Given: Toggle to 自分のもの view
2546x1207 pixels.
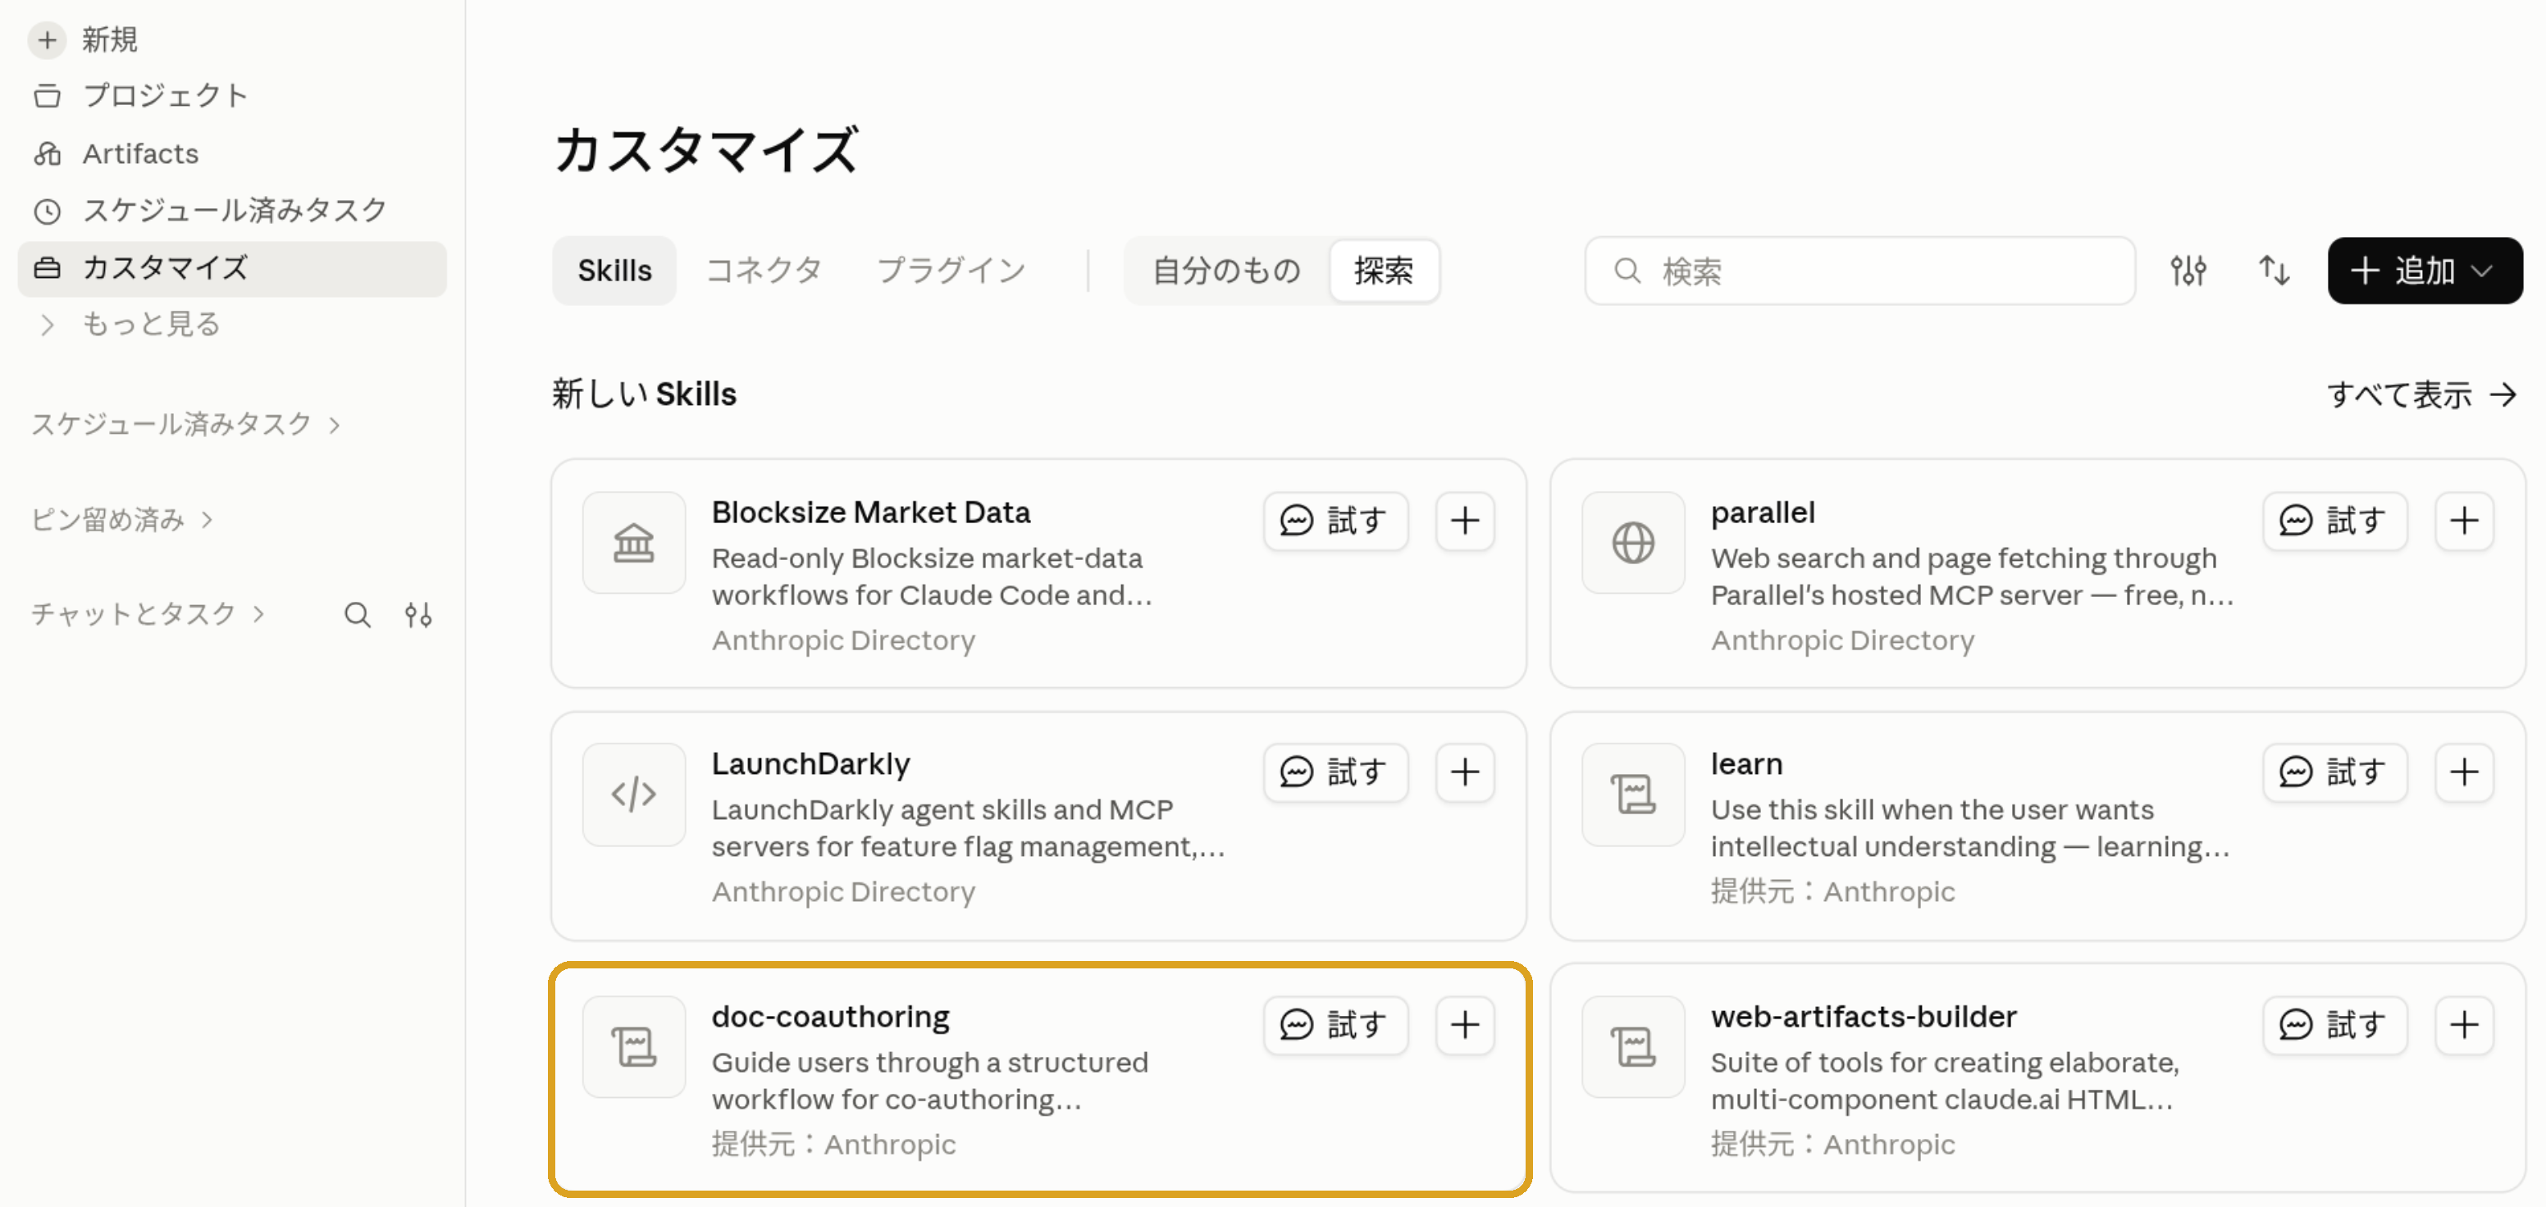Looking at the screenshot, I should 1225,271.
